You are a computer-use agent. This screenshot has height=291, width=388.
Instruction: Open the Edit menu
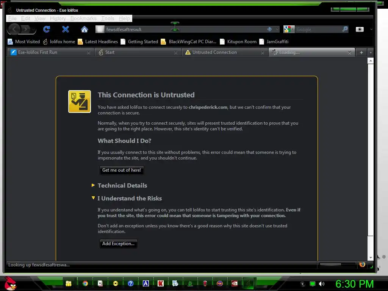[25, 18]
